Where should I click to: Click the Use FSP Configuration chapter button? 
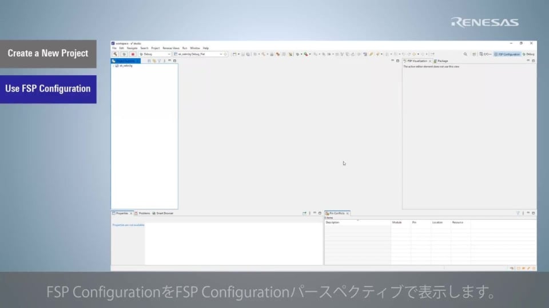coord(48,89)
